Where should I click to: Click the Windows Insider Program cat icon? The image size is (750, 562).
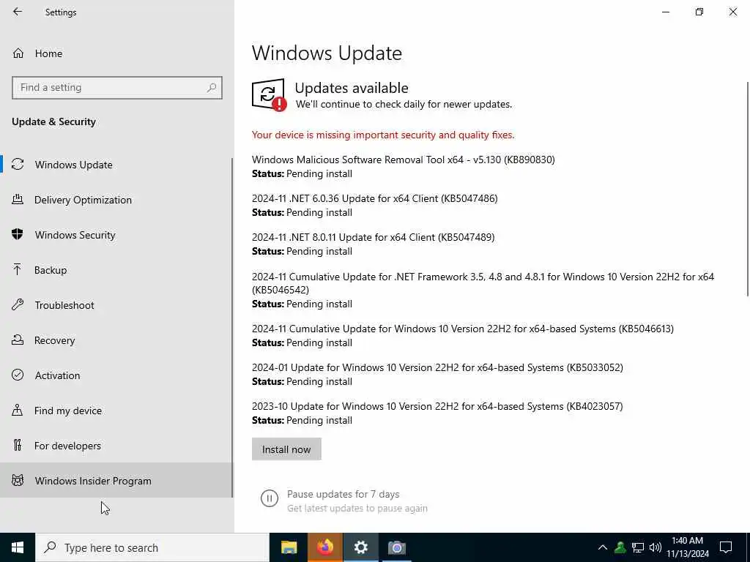[18, 480]
